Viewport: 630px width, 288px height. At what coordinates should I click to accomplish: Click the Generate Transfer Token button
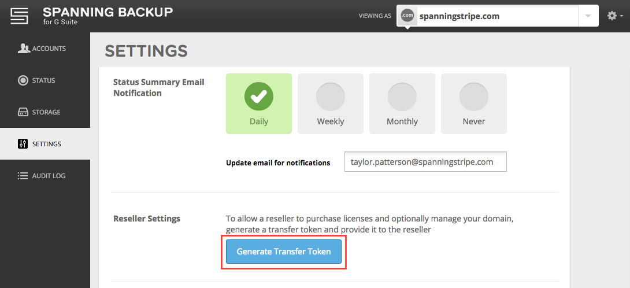pyautogui.click(x=284, y=252)
